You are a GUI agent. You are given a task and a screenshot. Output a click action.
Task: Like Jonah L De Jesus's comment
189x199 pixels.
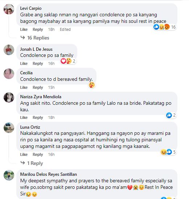tap(24, 63)
